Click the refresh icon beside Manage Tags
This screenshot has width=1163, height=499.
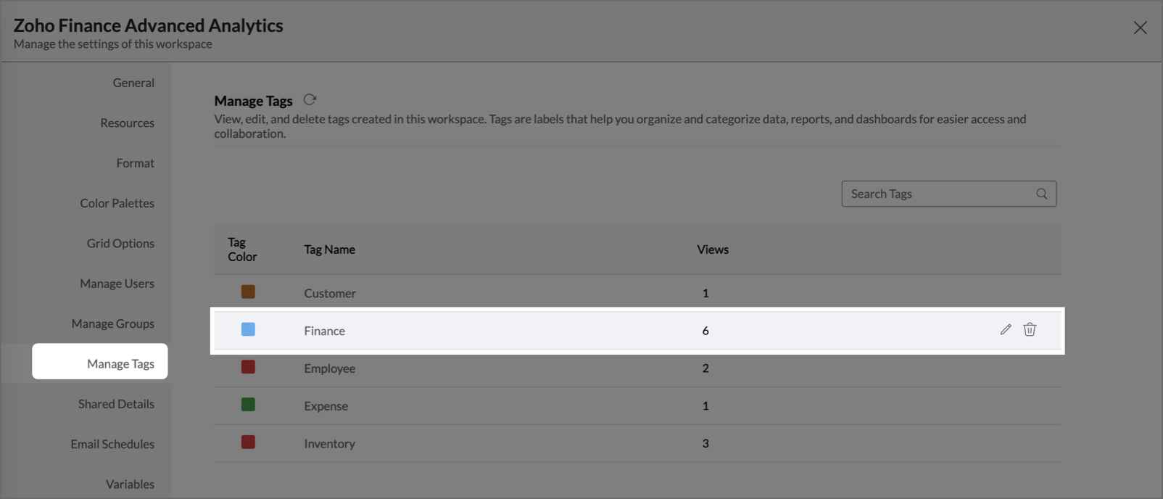(310, 100)
